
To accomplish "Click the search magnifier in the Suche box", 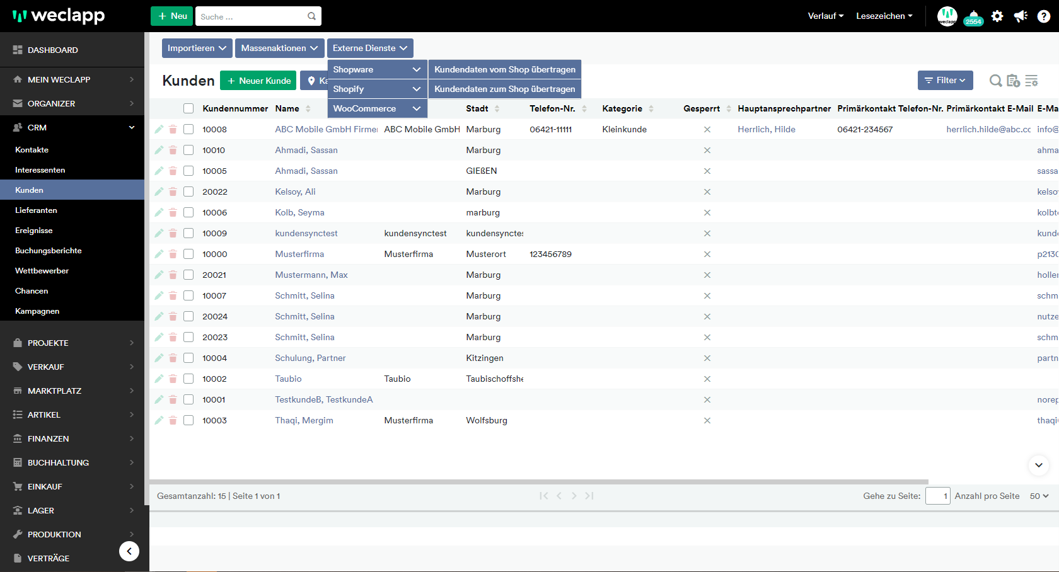I will pos(311,16).
